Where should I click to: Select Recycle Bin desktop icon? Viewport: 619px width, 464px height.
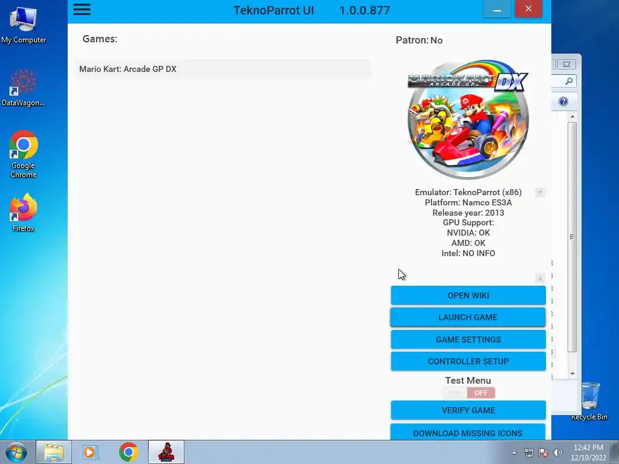point(589,401)
